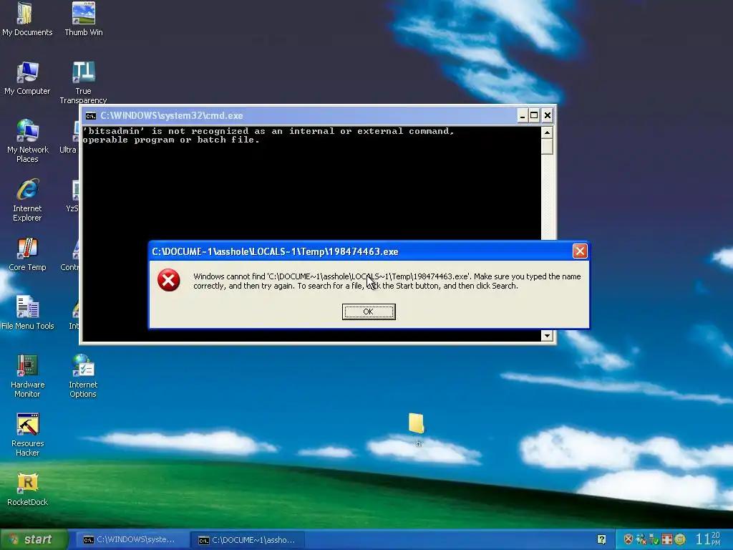
Task: Select the My Computer desktop icon
Action: (x=27, y=78)
